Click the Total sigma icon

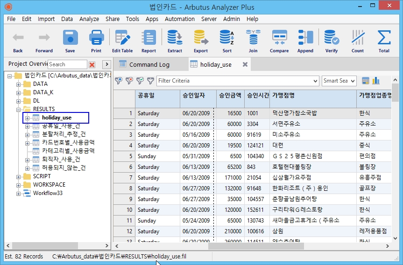(x=384, y=38)
